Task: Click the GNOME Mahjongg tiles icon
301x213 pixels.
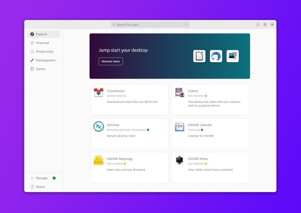Action: tap(99, 160)
